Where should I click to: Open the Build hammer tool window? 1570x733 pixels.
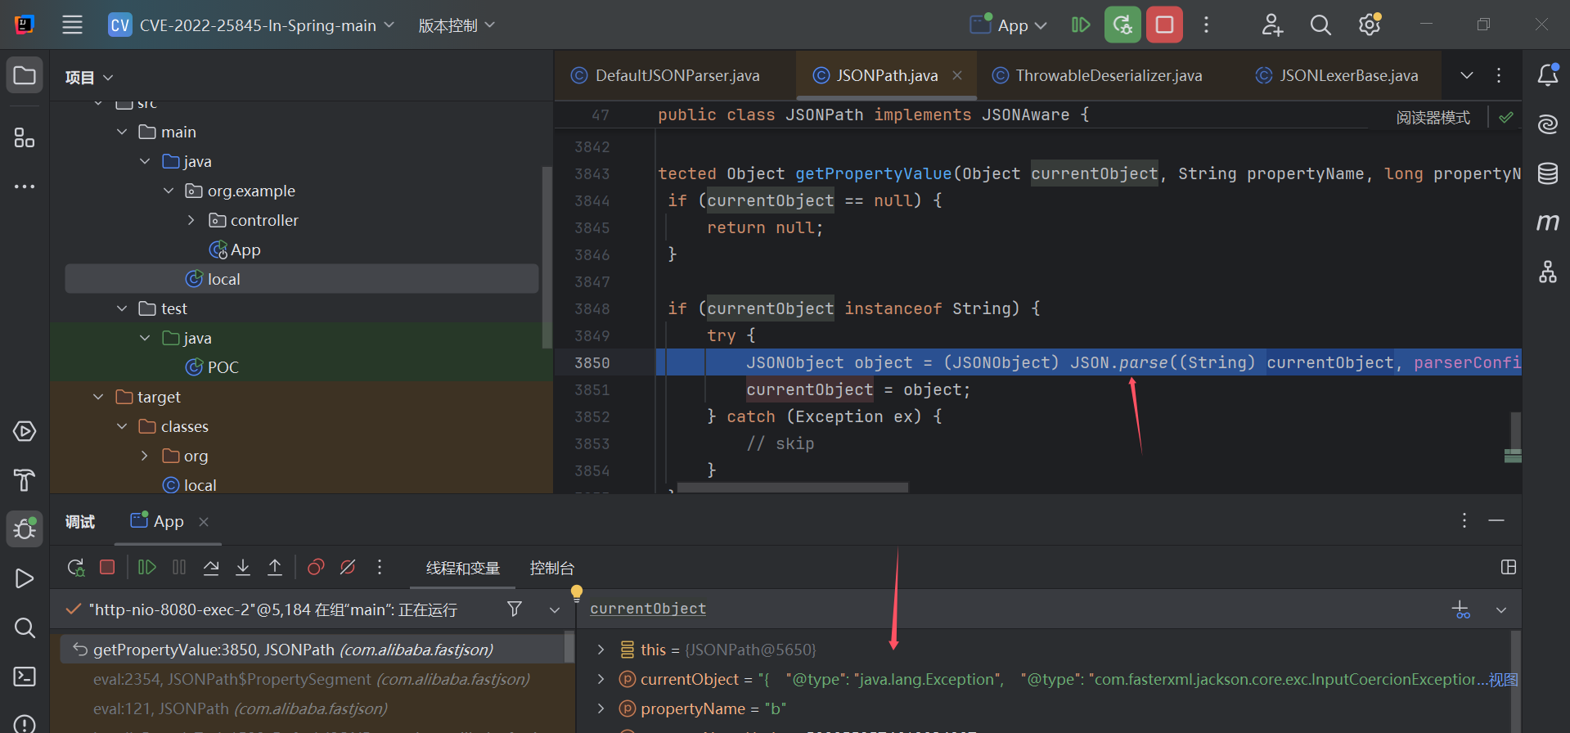point(25,480)
